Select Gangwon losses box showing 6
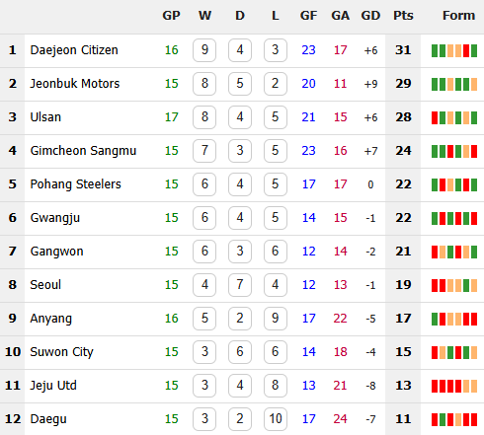This screenshot has width=484, height=435. [276, 252]
